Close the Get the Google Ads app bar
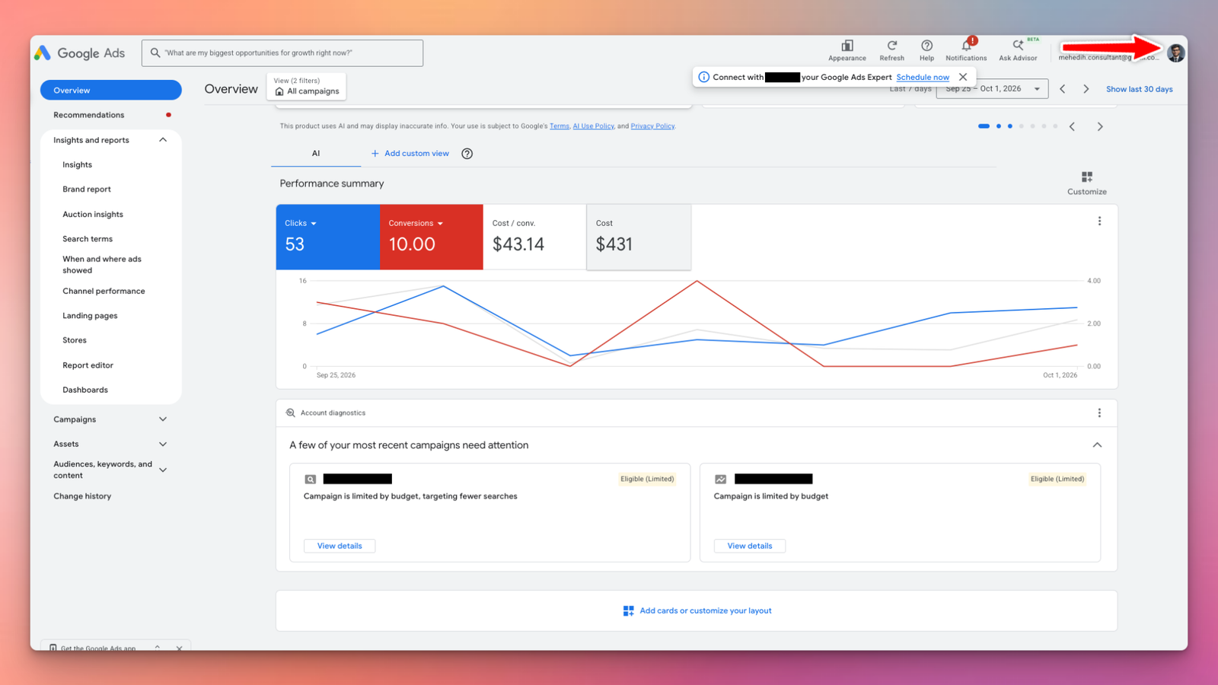This screenshot has width=1218, height=685. pos(180,648)
